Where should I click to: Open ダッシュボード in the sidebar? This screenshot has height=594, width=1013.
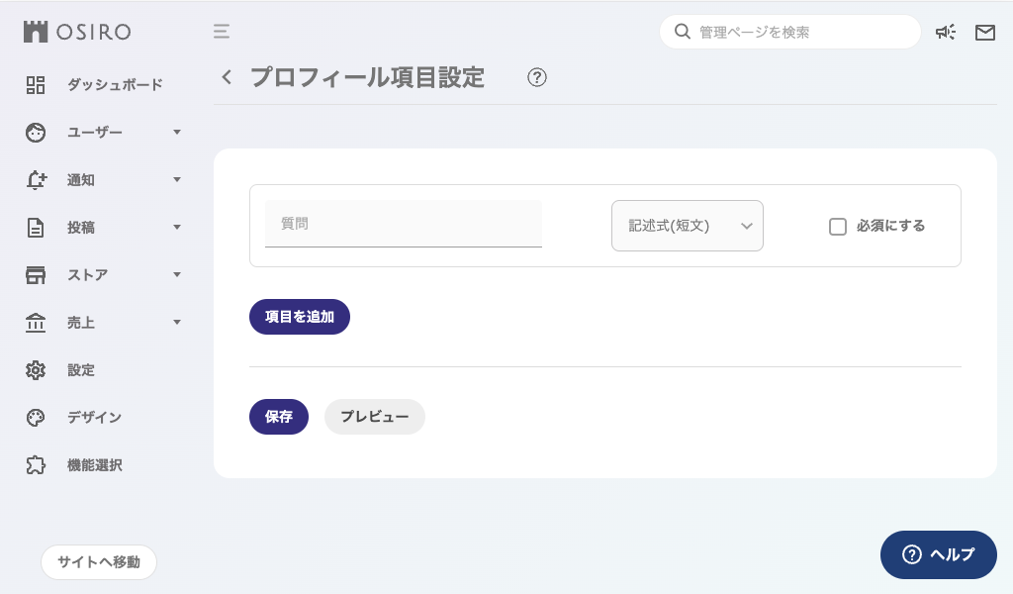coord(115,85)
